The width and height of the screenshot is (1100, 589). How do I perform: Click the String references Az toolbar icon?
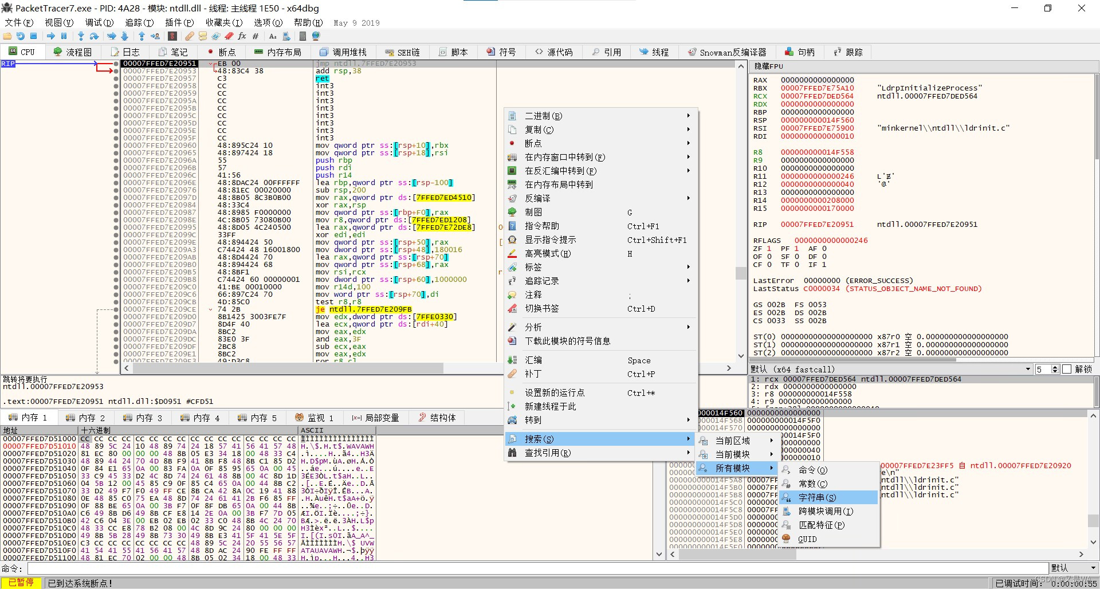(273, 36)
